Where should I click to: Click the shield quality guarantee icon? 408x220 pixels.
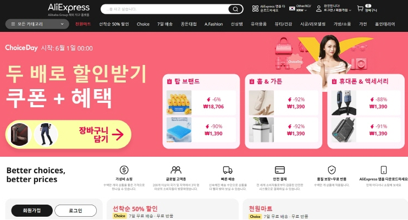[332, 170]
